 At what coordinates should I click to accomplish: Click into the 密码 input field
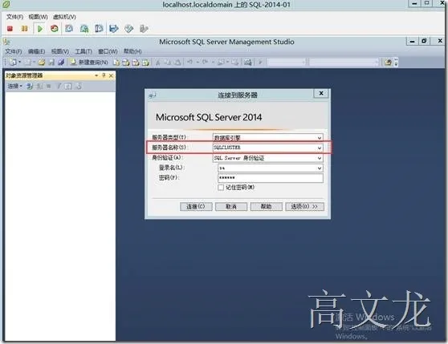(271, 178)
